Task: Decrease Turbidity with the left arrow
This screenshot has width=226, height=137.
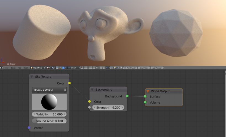Action: (x=34, y=114)
